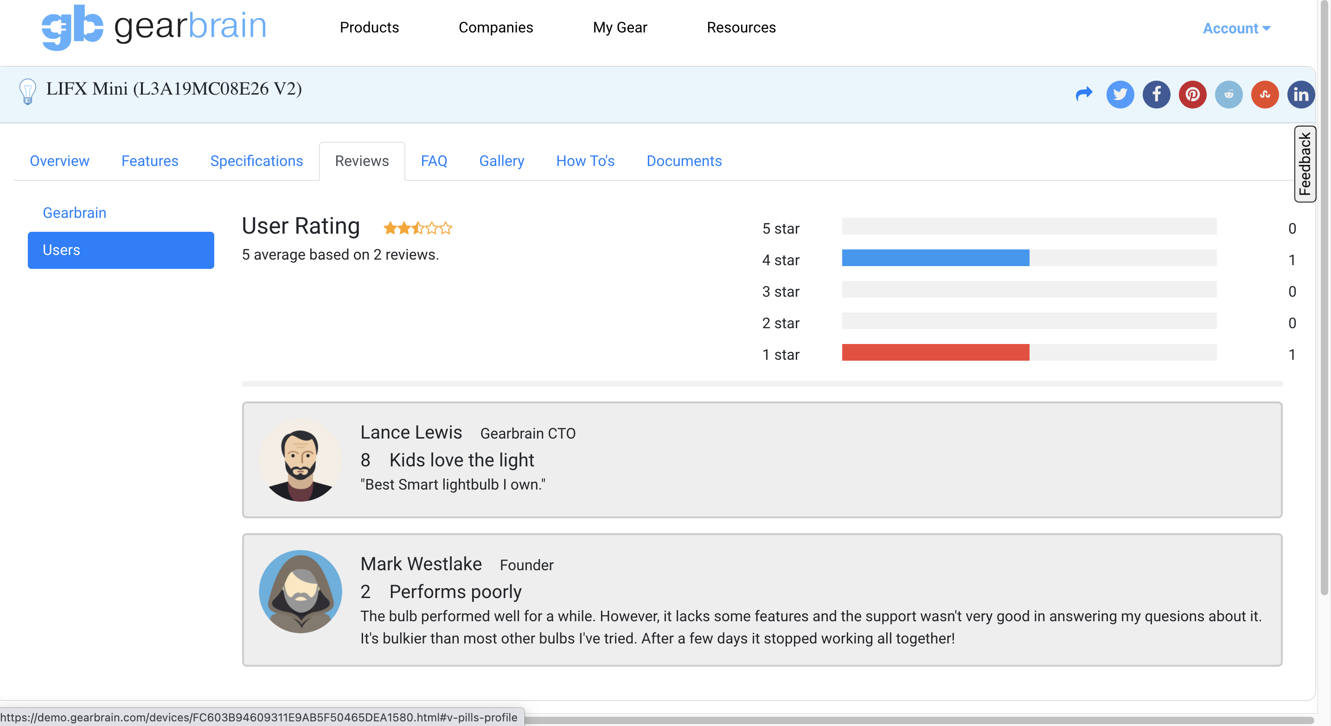
Task: Click the gearbrain logo icon
Action: (72, 27)
